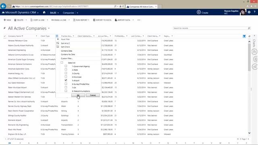
Task: Click the vertical scrollbar thumb in grid
Action: click(249, 57)
